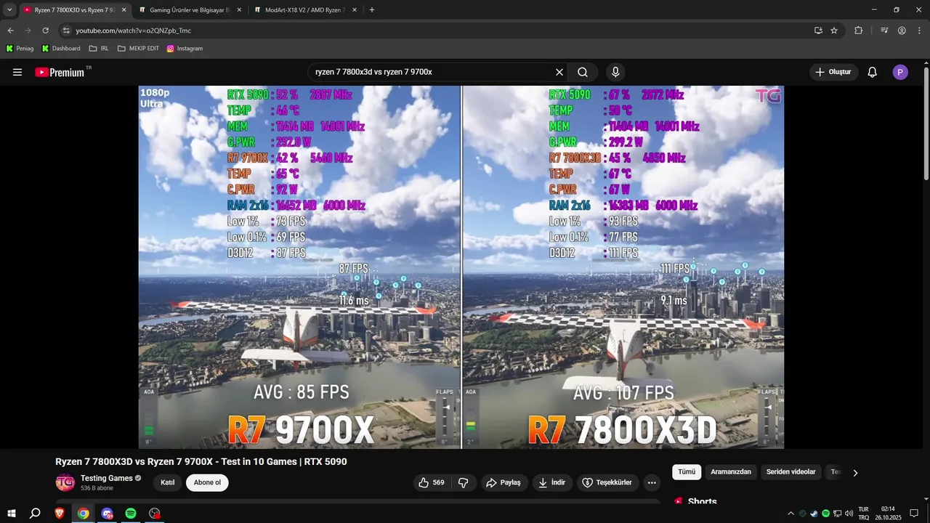This screenshot has height=523, width=930.
Task: Select the Aramanızdan filter chip
Action: pos(731,472)
